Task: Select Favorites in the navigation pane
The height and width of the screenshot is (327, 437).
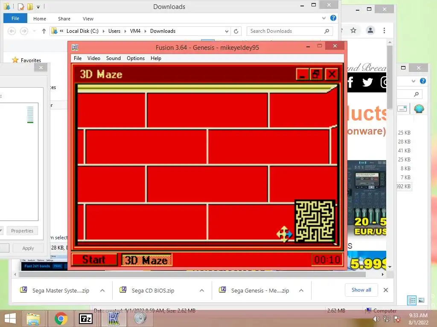Action: tap(31, 60)
